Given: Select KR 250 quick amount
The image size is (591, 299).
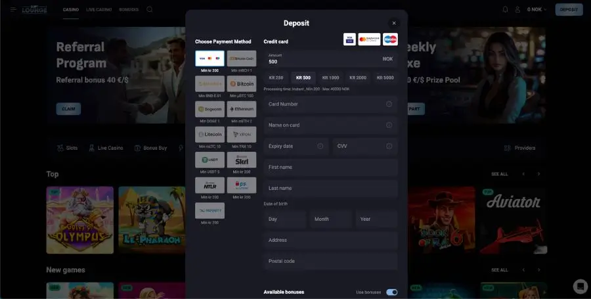Looking at the screenshot, I should [x=276, y=78].
